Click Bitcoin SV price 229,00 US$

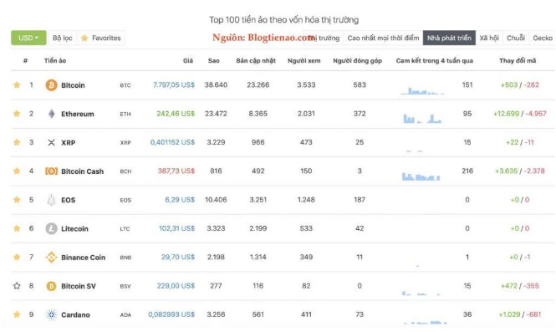176,285
